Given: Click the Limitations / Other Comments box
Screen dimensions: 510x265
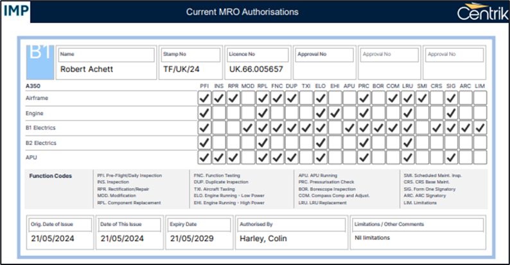Looking at the screenshot, I should 418,239.
